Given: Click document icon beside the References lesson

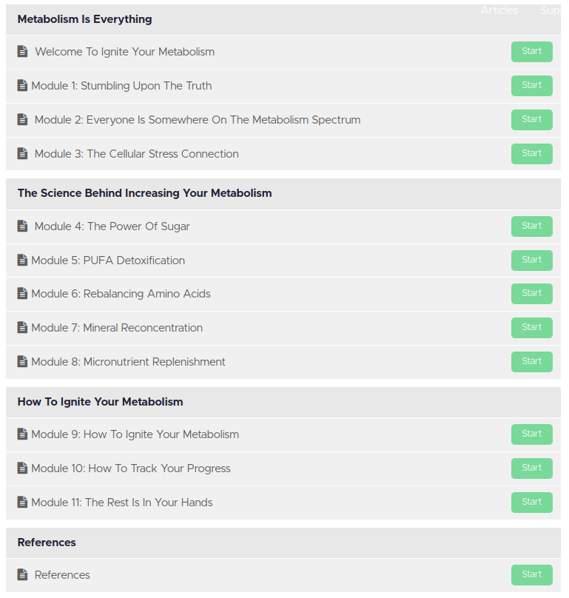Looking at the screenshot, I should [22, 575].
